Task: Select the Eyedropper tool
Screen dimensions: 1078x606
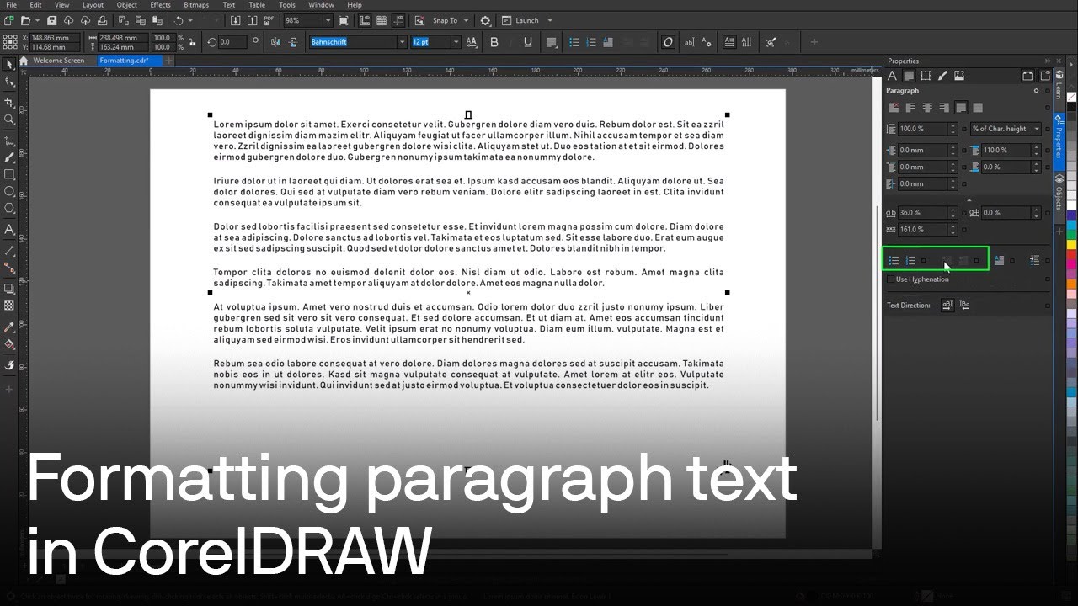Action: click(x=9, y=327)
